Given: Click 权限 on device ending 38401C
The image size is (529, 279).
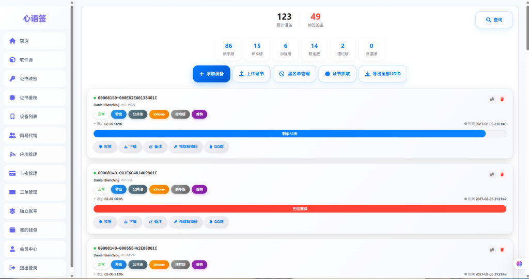Looking at the screenshot, I should click(x=105, y=146).
